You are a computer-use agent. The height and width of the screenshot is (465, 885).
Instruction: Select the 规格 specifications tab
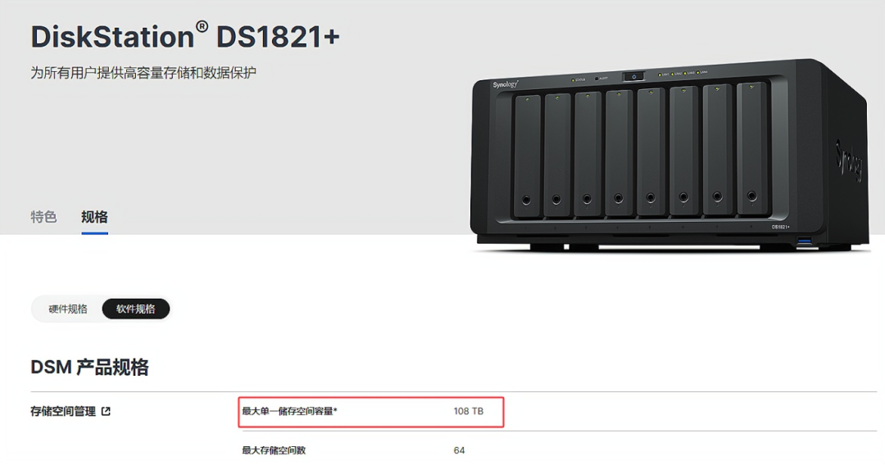(94, 217)
